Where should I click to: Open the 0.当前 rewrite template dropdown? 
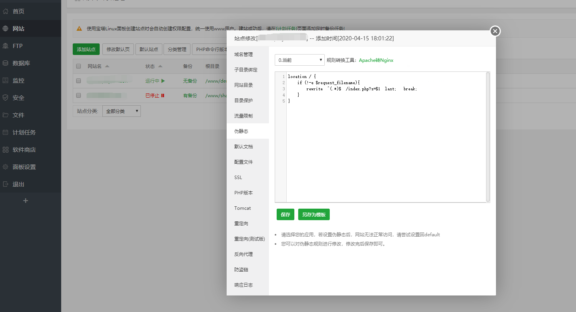pos(300,60)
